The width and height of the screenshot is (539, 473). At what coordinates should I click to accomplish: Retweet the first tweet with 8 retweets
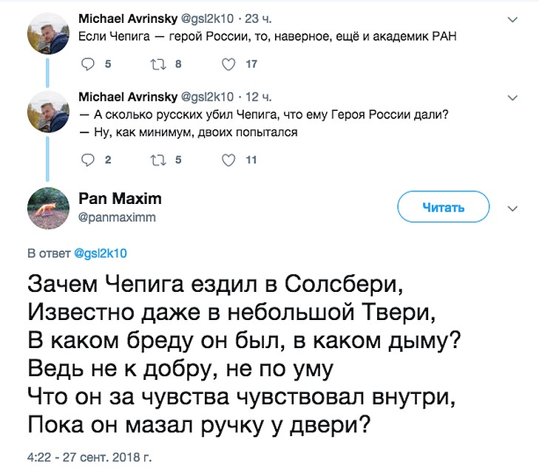point(158,64)
